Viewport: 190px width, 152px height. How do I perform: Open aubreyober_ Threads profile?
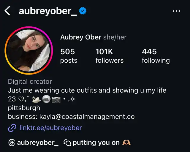[38, 143]
